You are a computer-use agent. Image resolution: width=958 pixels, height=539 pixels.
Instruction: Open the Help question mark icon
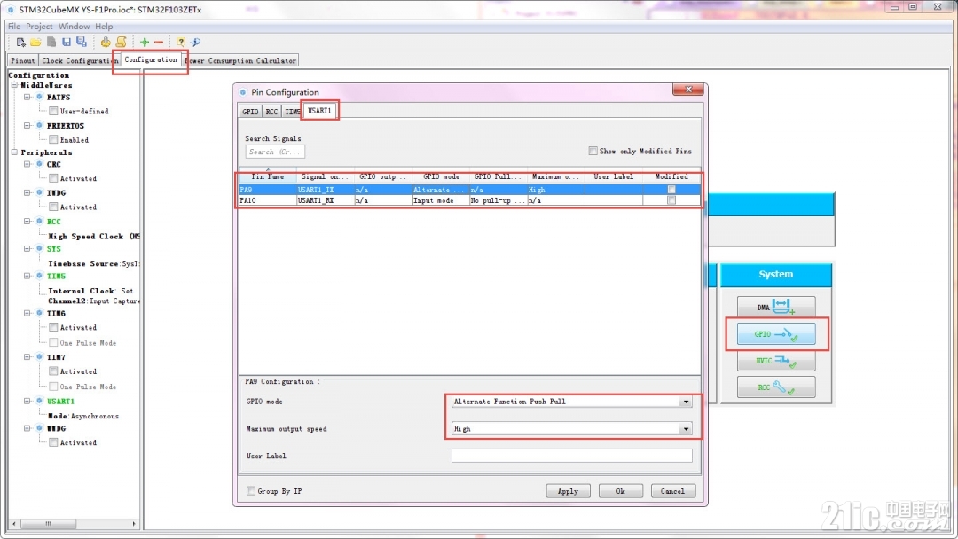pyautogui.click(x=180, y=43)
